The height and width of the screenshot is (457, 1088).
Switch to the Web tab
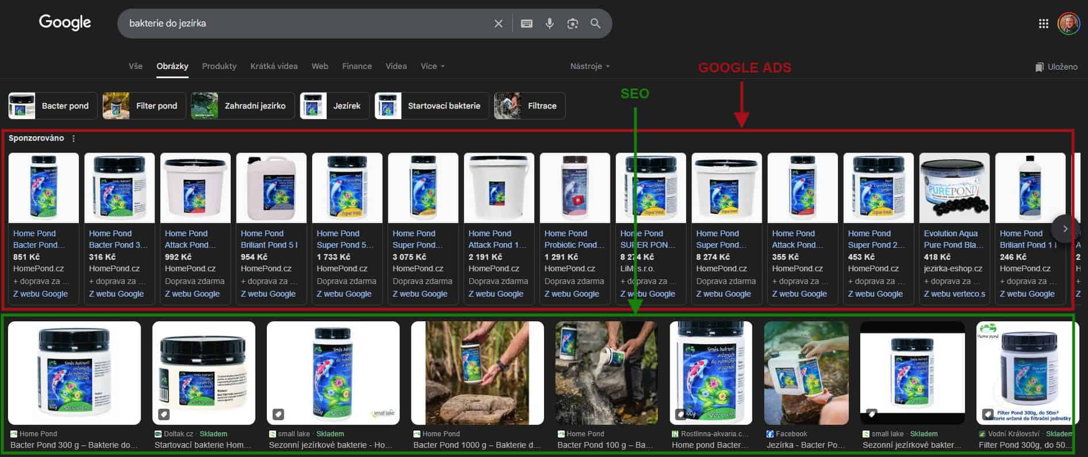click(x=320, y=66)
